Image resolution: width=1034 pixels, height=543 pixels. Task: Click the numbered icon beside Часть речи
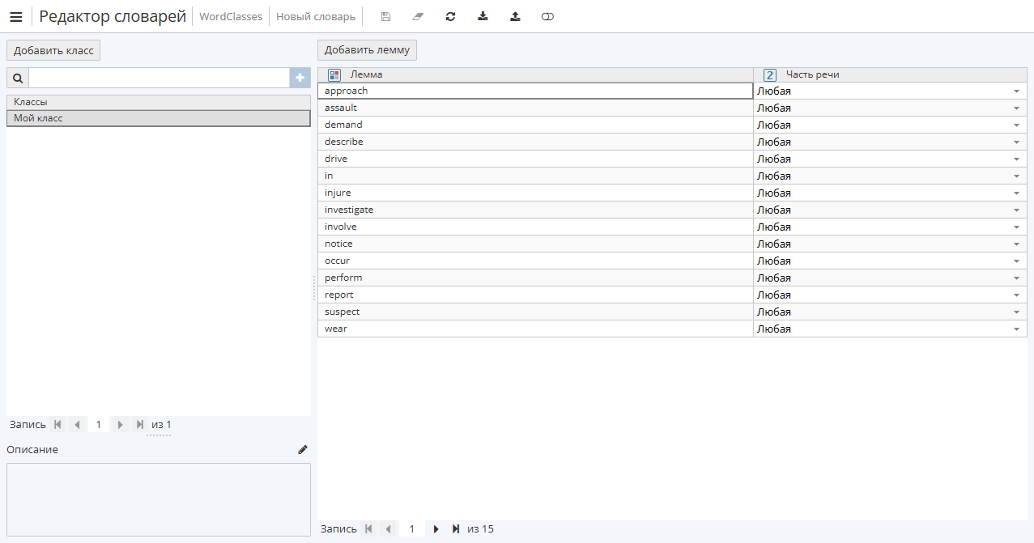click(770, 74)
